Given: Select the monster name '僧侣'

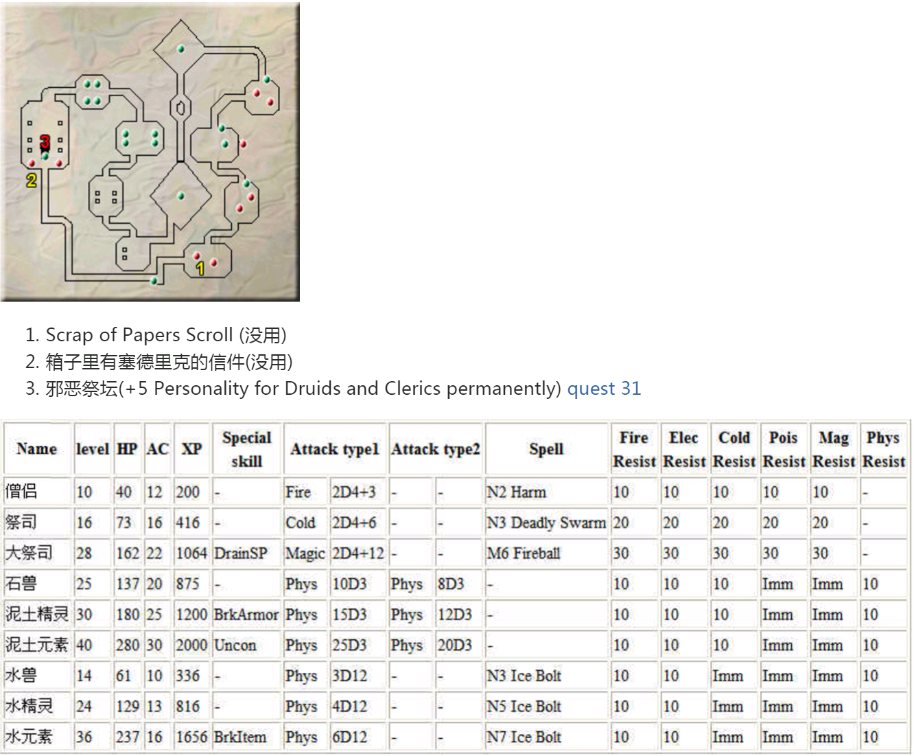Looking at the screenshot, I should coord(21,492).
